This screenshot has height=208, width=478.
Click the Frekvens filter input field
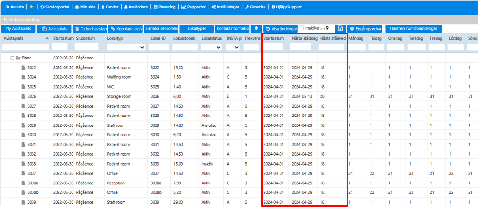(252, 47)
